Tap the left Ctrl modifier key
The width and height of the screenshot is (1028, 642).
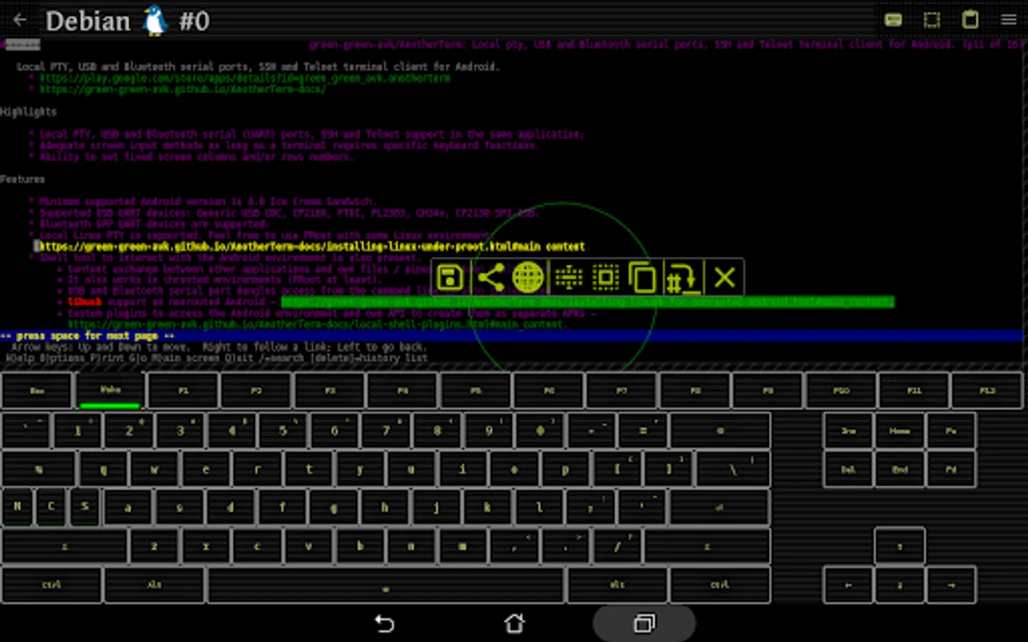(x=51, y=585)
